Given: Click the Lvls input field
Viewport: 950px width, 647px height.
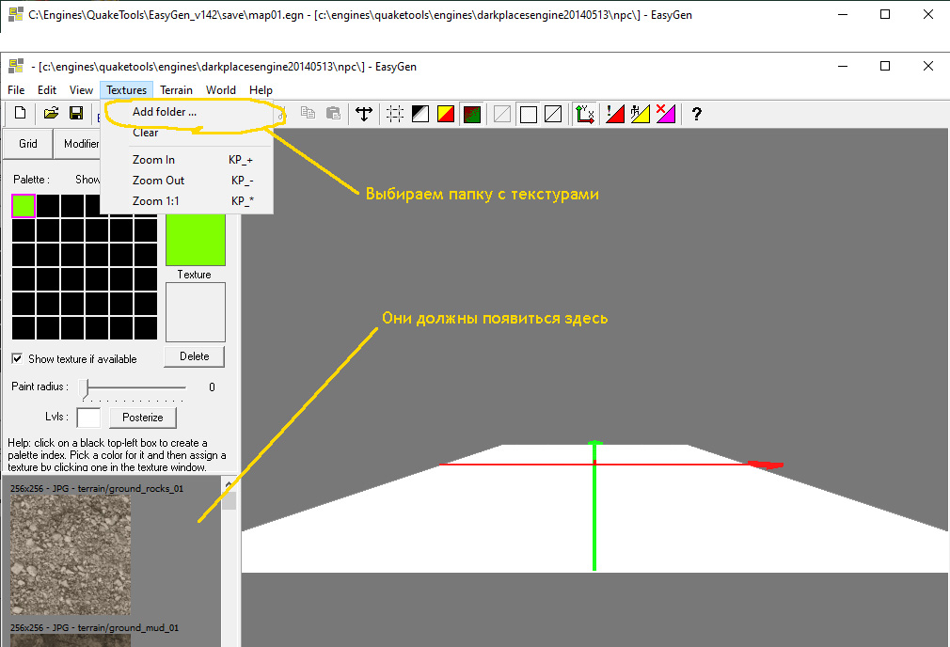Looking at the screenshot, I should tap(88, 418).
